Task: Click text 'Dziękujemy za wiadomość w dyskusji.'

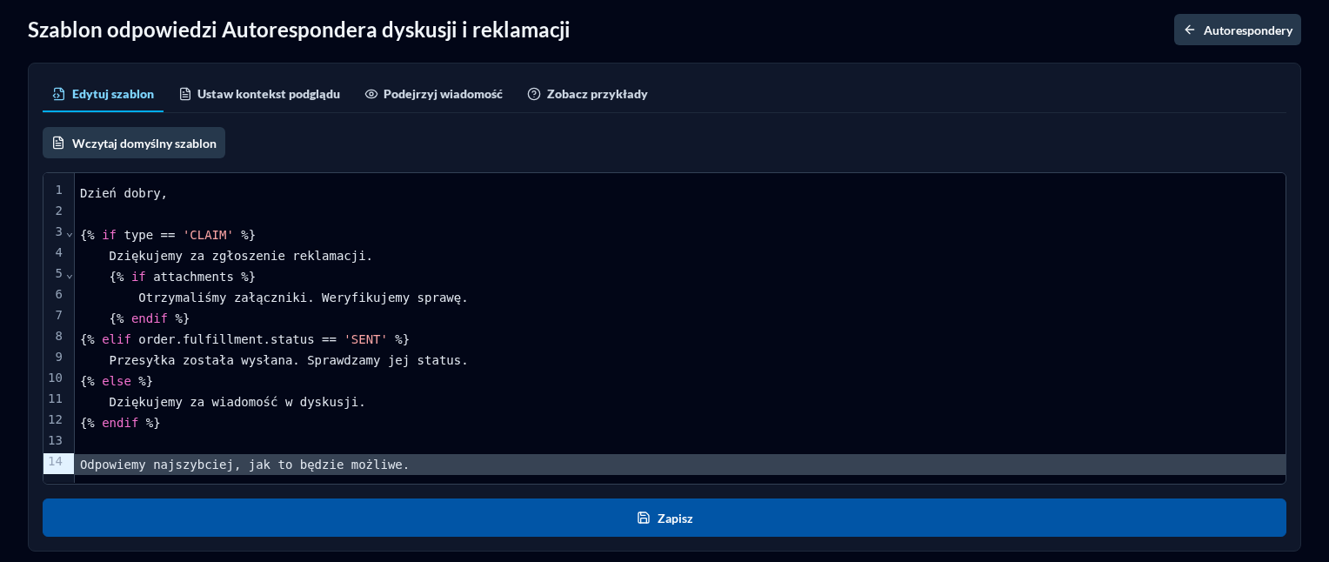Action: (x=237, y=402)
